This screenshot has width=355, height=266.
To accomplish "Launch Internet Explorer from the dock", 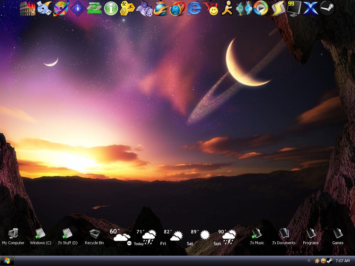I will pyautogui.click(x=194, y=8).
